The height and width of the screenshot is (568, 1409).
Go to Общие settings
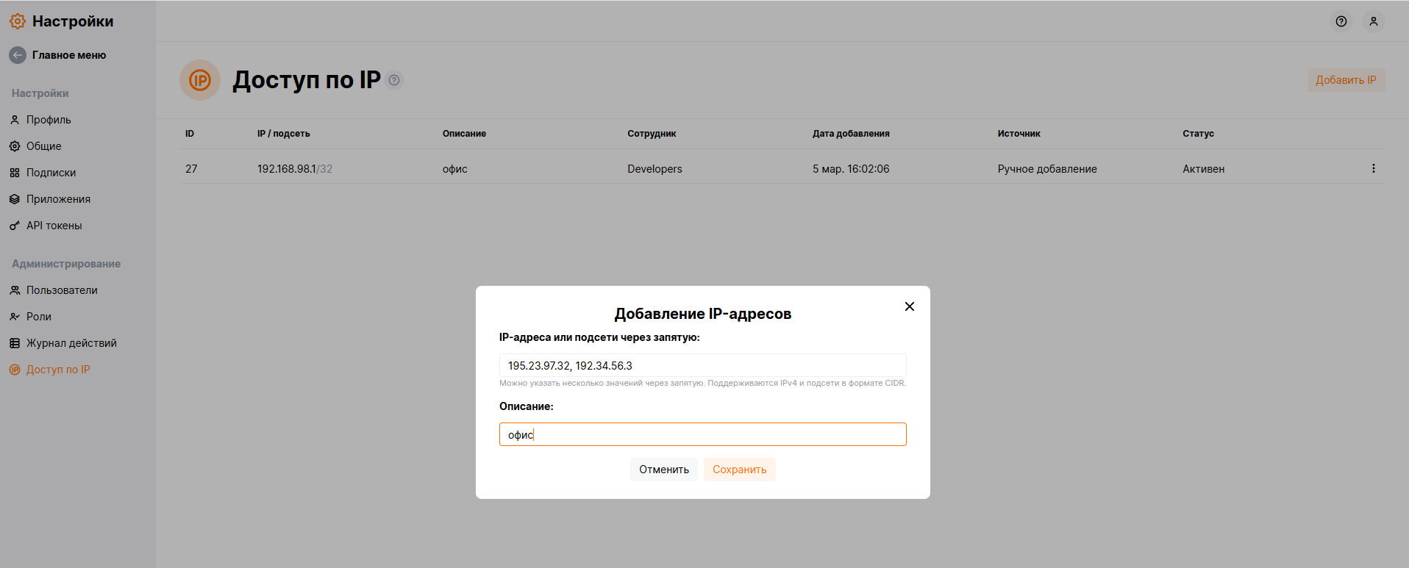[44, 146]
